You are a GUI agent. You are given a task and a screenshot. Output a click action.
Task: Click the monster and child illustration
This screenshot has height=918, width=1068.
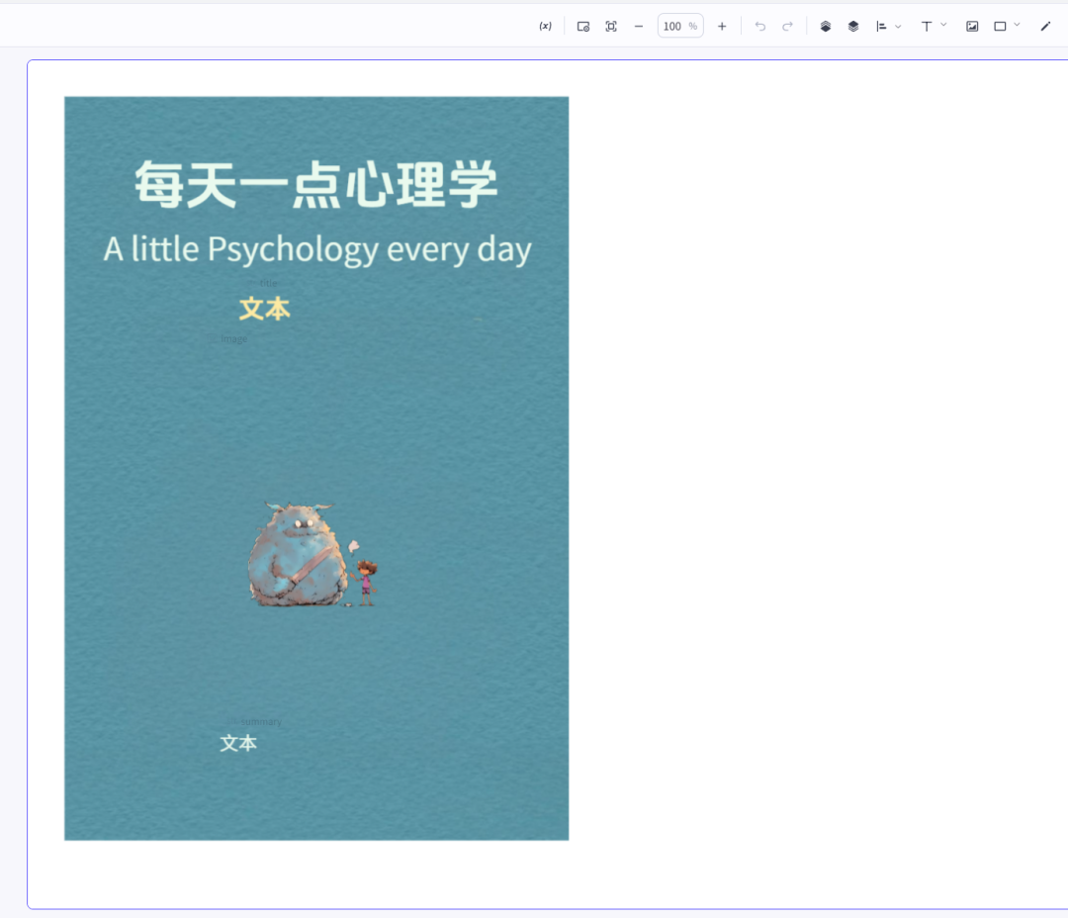click(312, 554)
